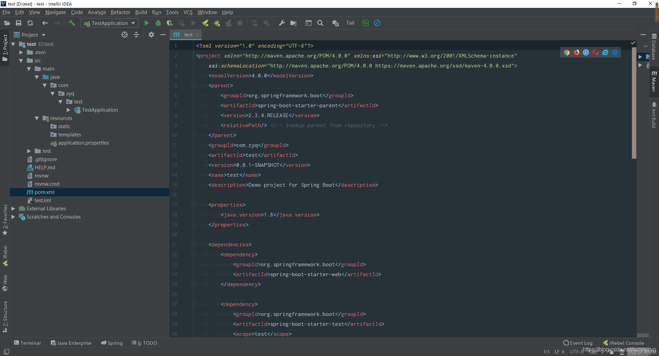The height and width of the screenshot is (356, 659).
Task: Open the Build menu
Action: pyautogui.click(x=141, y=12)
